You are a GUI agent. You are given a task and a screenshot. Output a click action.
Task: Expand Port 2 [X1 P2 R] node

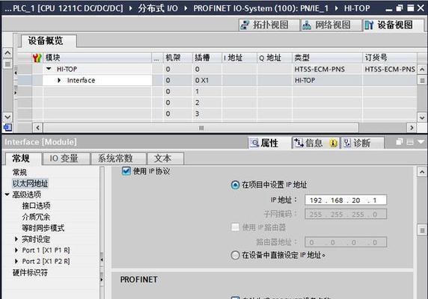tap(16, 261)
